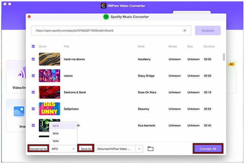This screenshot has width=245, height=164.
Task: Click the HitPaw Video Converter logo icon
Action: click(104, 6)
